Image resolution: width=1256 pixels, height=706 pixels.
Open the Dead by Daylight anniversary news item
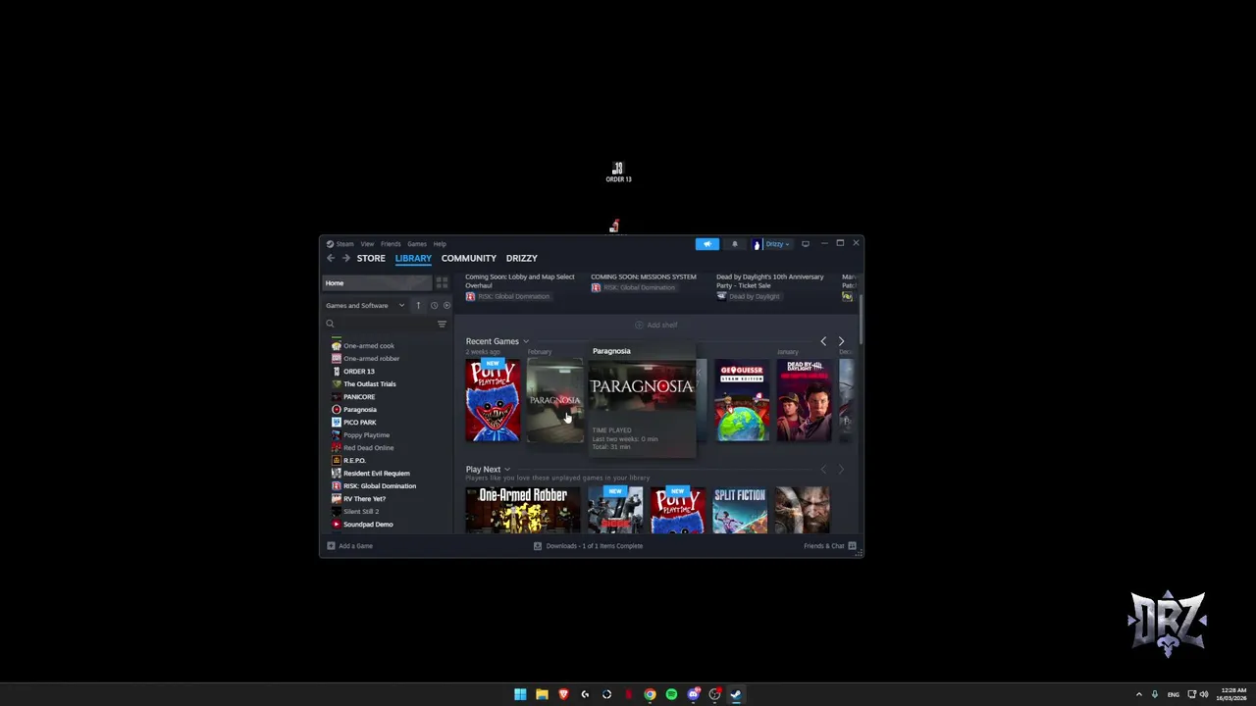click(772, 280)
